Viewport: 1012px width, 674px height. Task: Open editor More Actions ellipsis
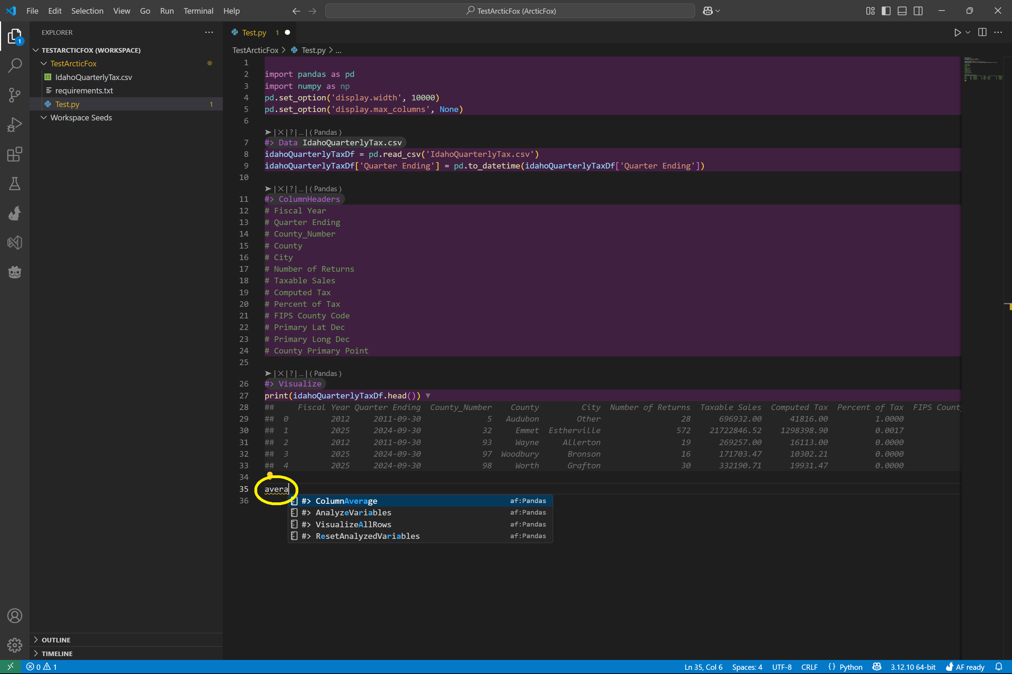click(998, 32)
